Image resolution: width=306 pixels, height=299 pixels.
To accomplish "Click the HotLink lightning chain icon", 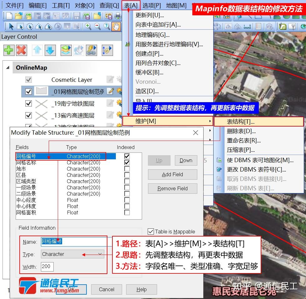I will 91,50.
